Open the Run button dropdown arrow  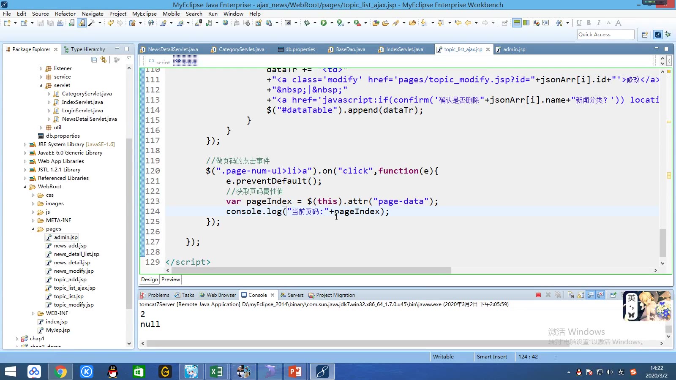tap(332, 23)
